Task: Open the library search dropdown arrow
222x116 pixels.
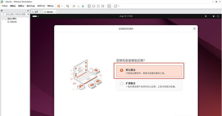Action: point(28,14)
